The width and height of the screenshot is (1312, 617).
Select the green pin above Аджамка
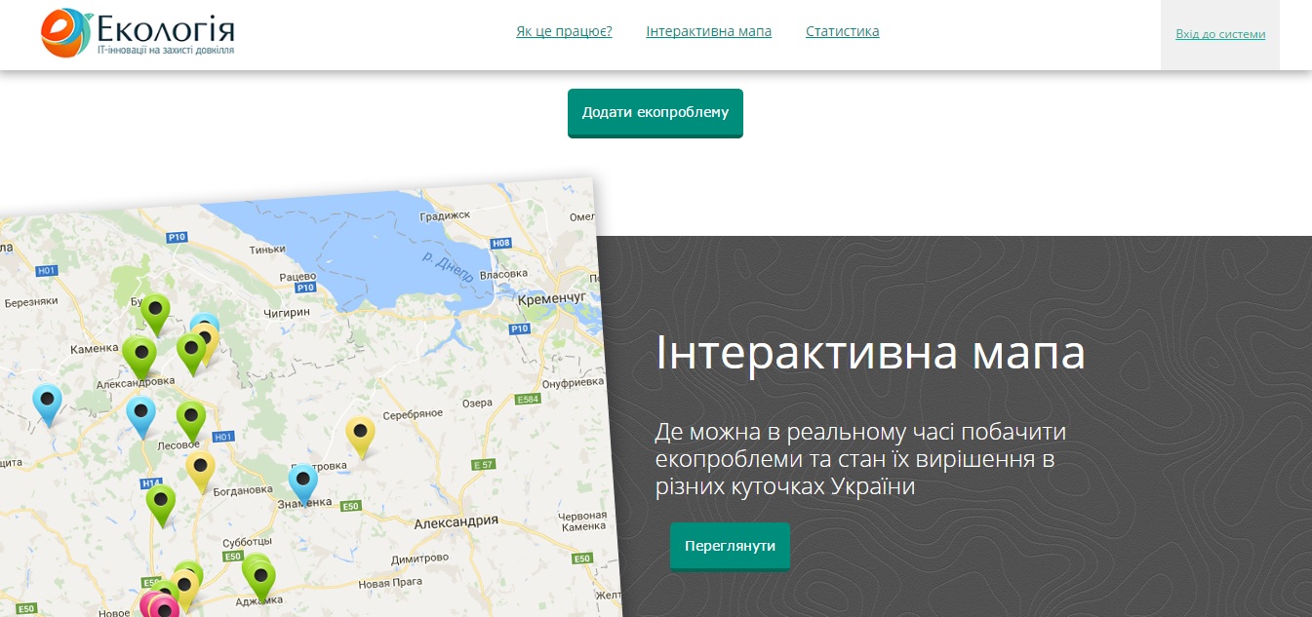coord(259,578)
